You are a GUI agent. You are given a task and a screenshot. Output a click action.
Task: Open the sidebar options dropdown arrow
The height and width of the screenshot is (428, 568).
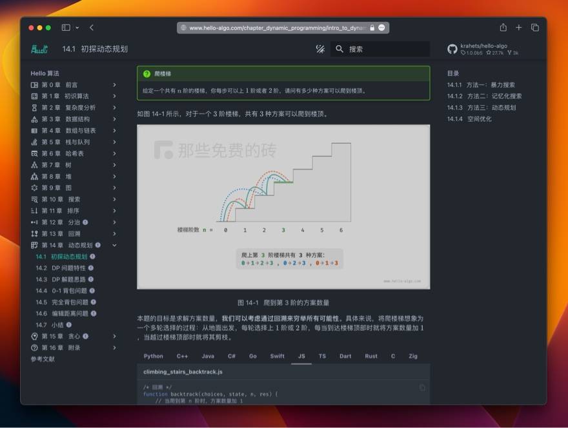(x=77, y=28)
